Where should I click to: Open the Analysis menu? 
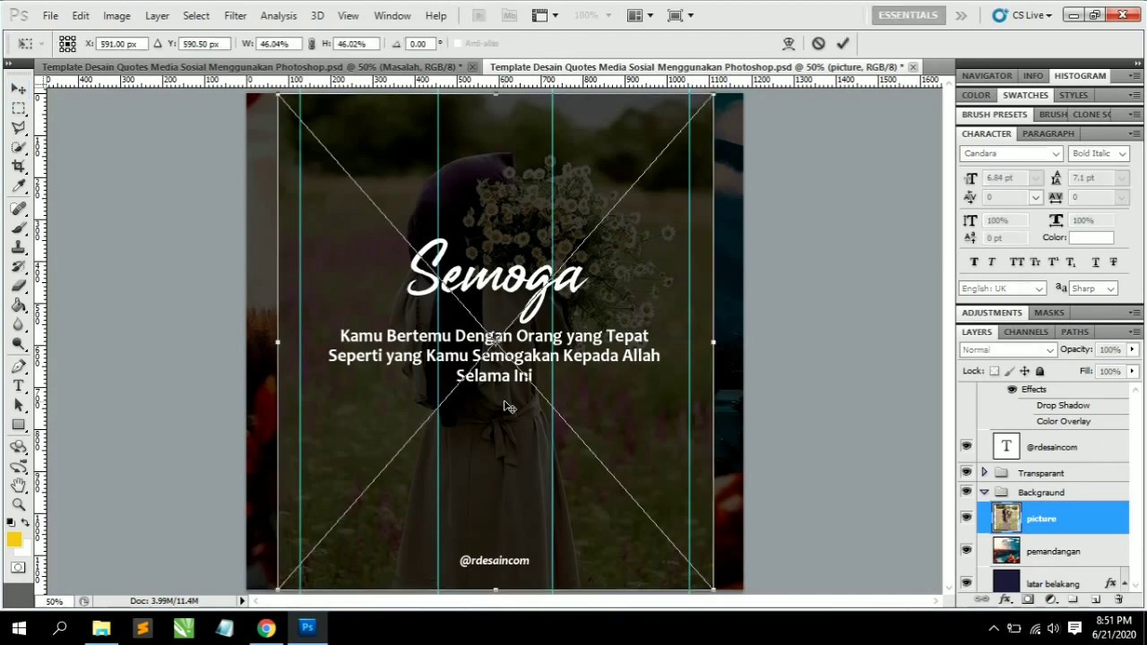[x=278, y=15]
